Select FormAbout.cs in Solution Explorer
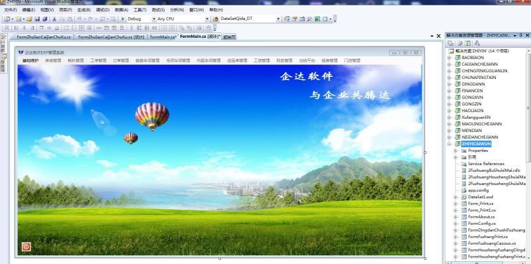The image size is (531, 264). tap(481, 217)
